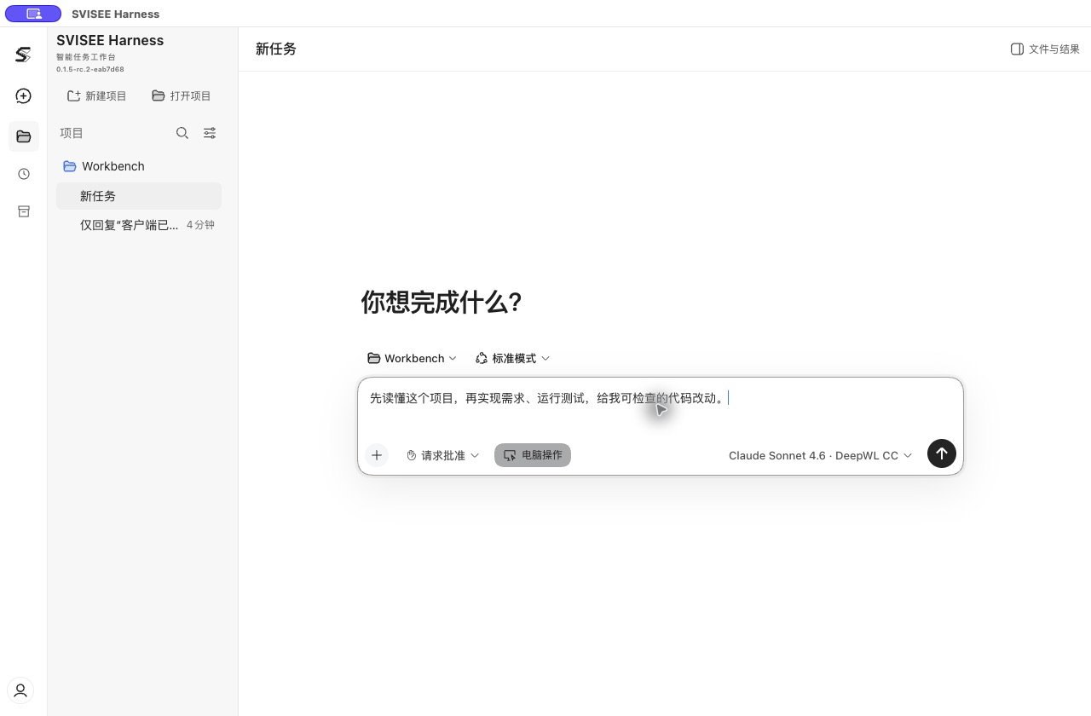Send the message with arrow button

942,453
